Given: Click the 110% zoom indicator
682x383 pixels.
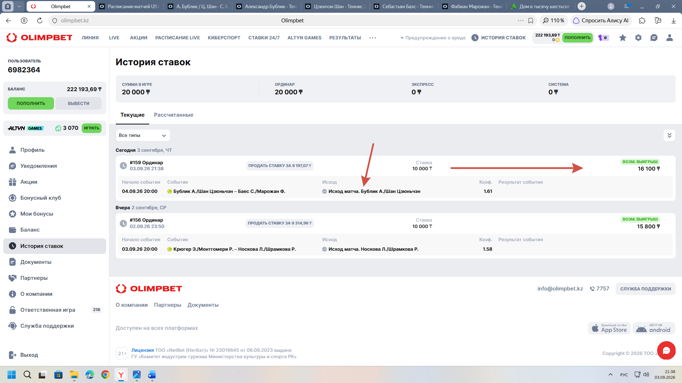Looking at the screenshot, I should pos(553,21).
